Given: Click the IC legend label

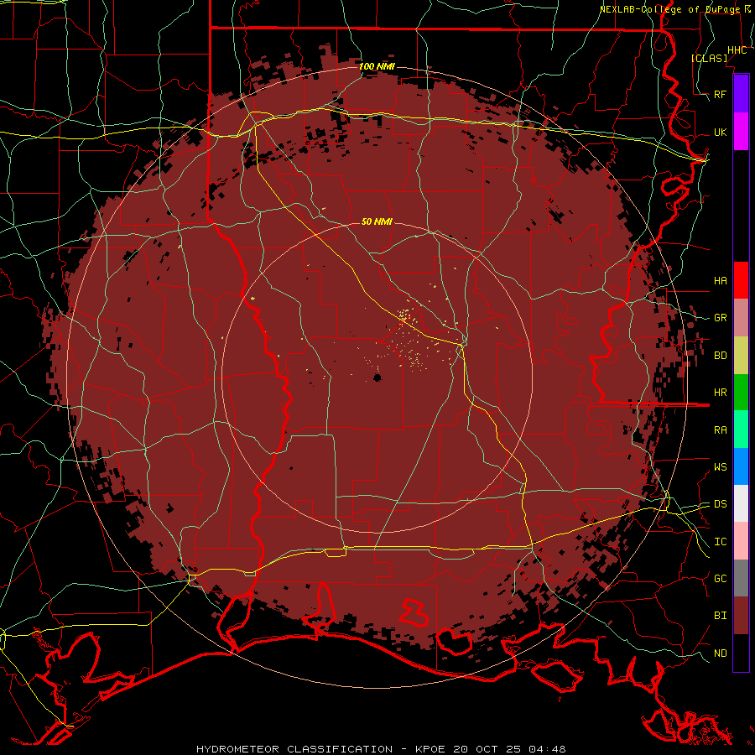Looking at the screenshot, I should click(720, 542).
